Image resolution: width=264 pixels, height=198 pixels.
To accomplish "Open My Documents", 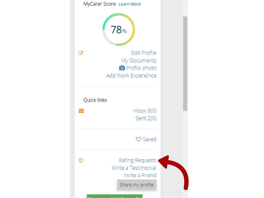I will coord(139,60).
